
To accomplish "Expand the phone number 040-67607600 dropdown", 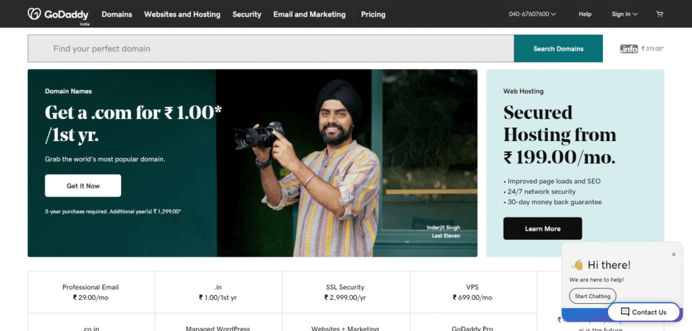I will (532, 14).
